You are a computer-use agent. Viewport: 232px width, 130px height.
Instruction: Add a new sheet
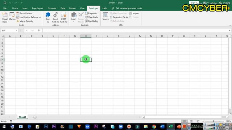point(35,117)
